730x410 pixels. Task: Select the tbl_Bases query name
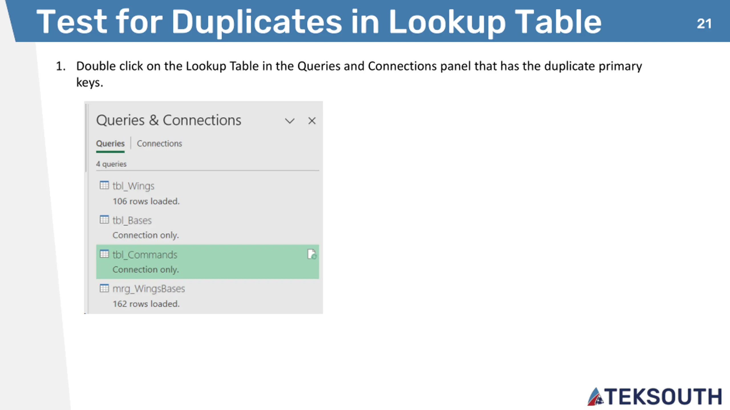132,220
